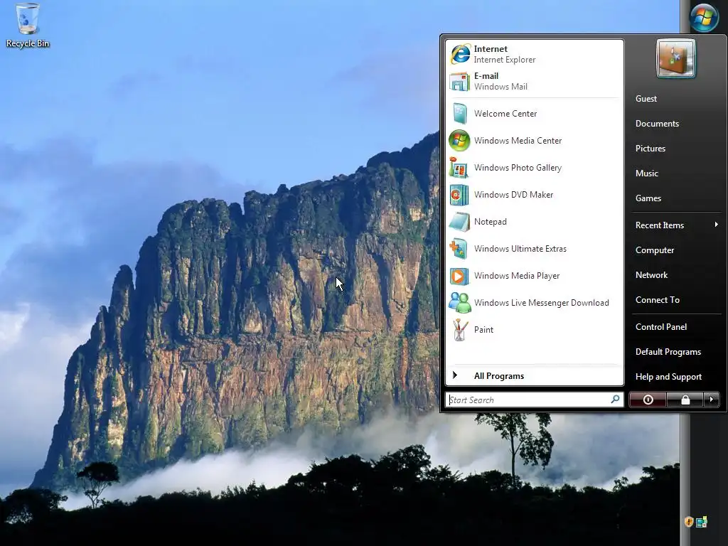Open Windows Live Messenger Download icon
728x546 pixels.
(459, 303)
